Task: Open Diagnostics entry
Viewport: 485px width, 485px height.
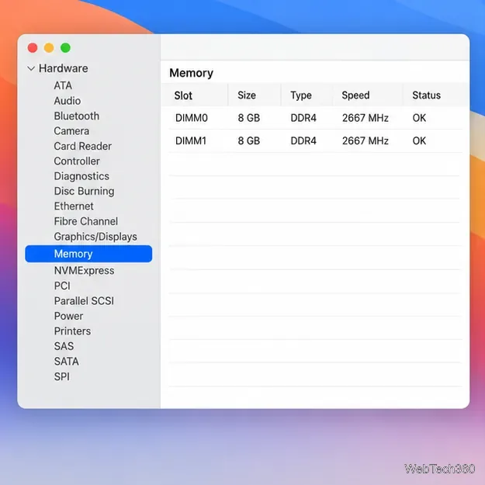Action: tap(81, 176)
